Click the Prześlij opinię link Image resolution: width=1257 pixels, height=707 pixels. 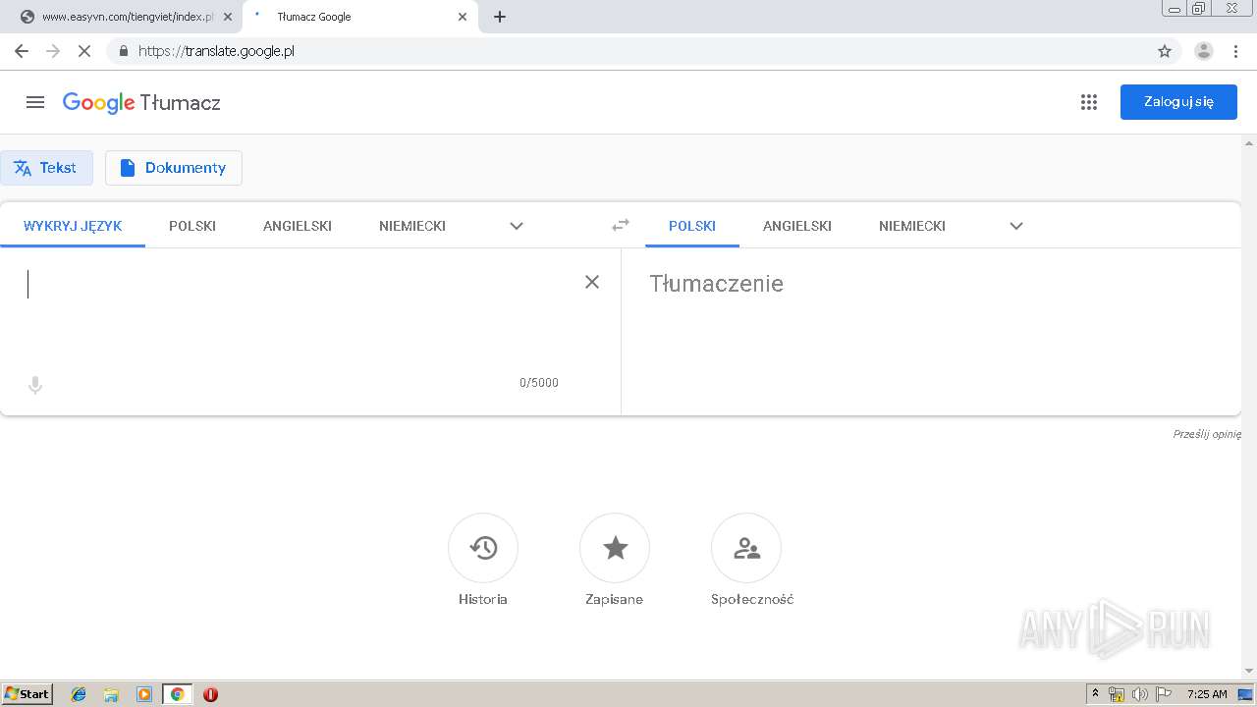(1207, 434)
